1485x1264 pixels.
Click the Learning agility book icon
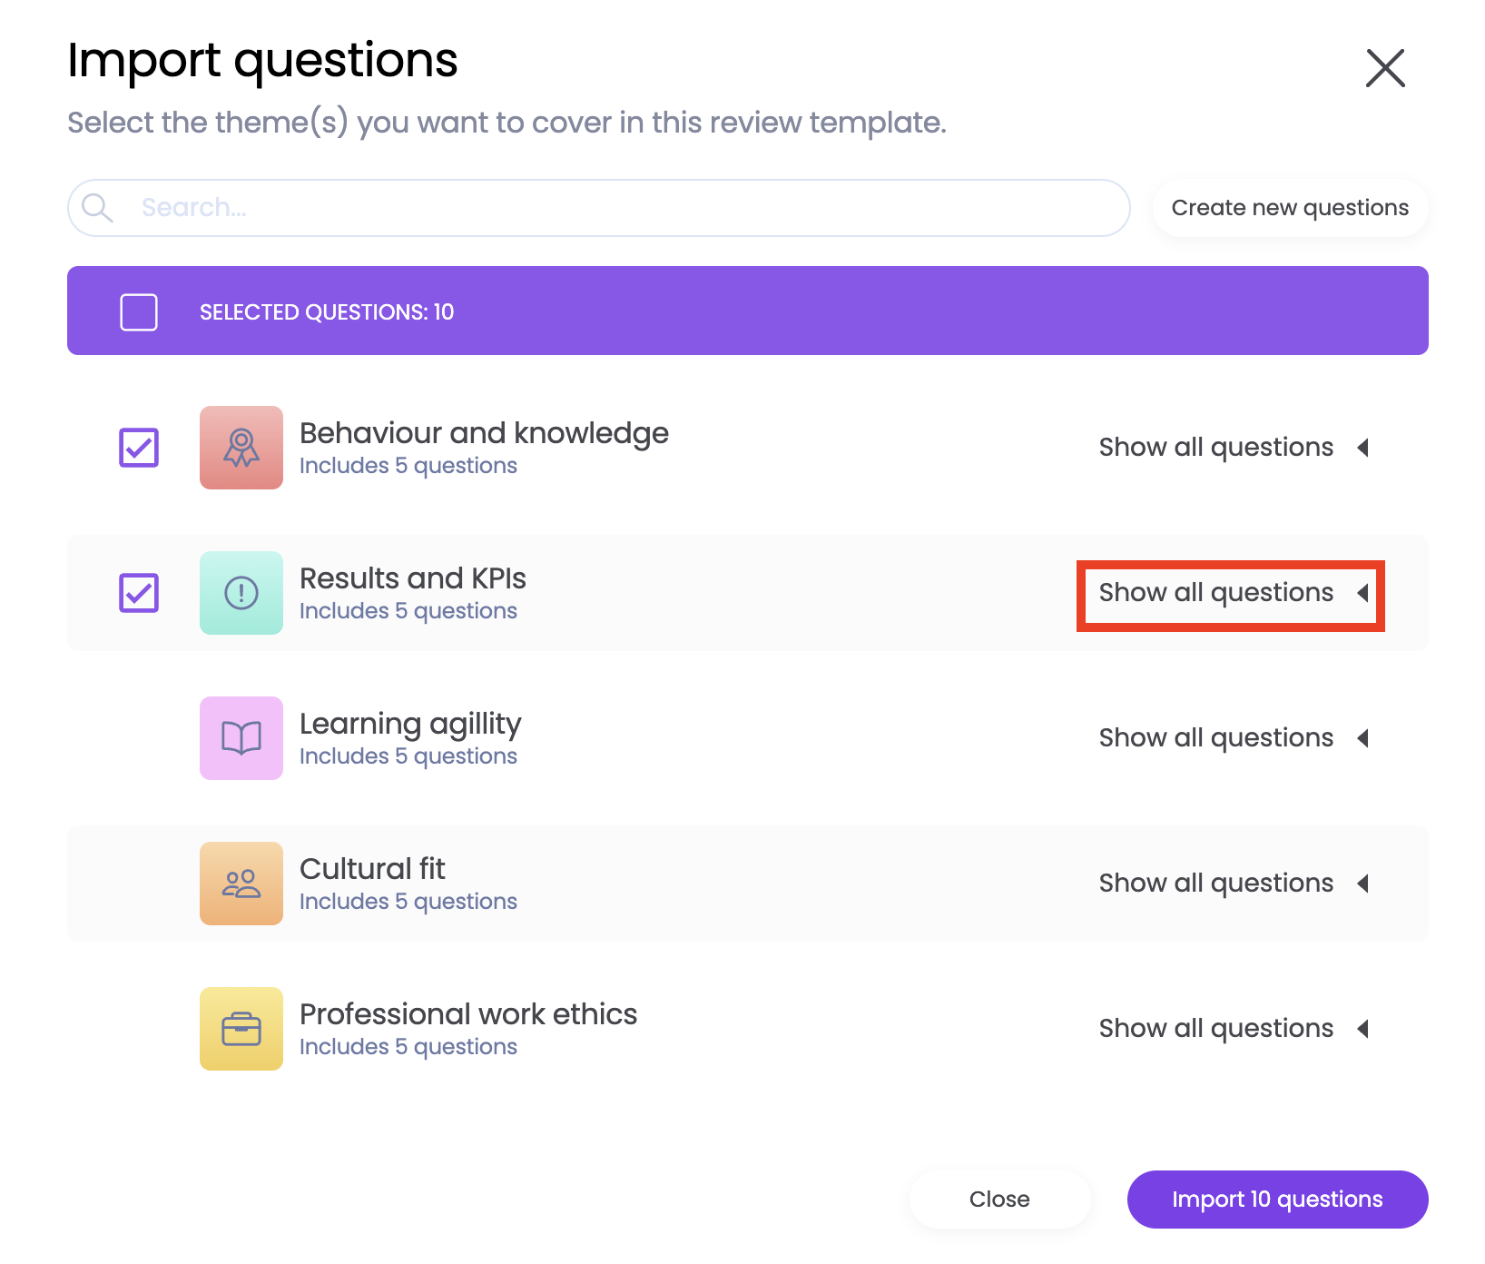pos(241,738)
